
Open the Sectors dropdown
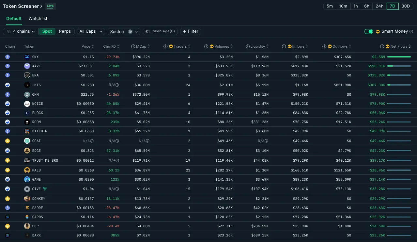point(124,31)
